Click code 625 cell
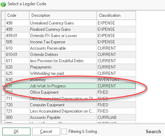The image size is (165, 136). coord(17,73)
